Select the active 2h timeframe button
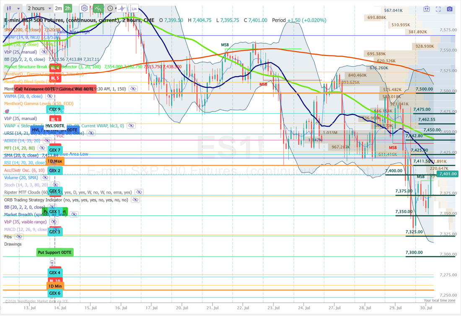 coord(68,8)
